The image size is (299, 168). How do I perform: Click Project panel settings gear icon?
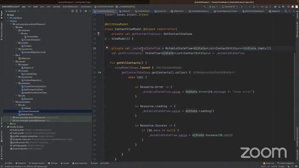85,11
